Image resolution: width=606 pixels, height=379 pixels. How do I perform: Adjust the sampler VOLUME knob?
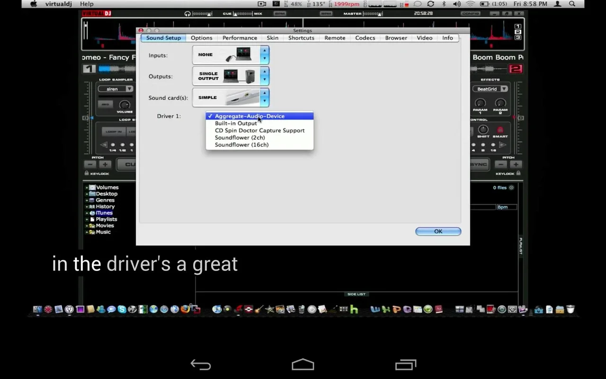point(125,105)
